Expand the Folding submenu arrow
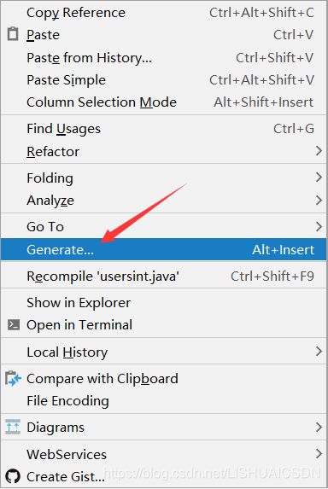 319,178
